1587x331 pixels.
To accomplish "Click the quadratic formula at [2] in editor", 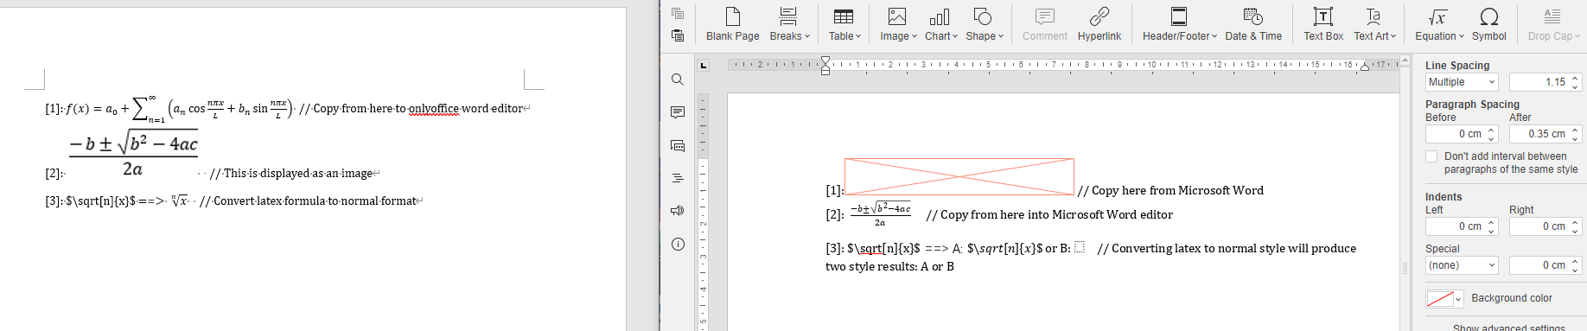I will [880, 214].
